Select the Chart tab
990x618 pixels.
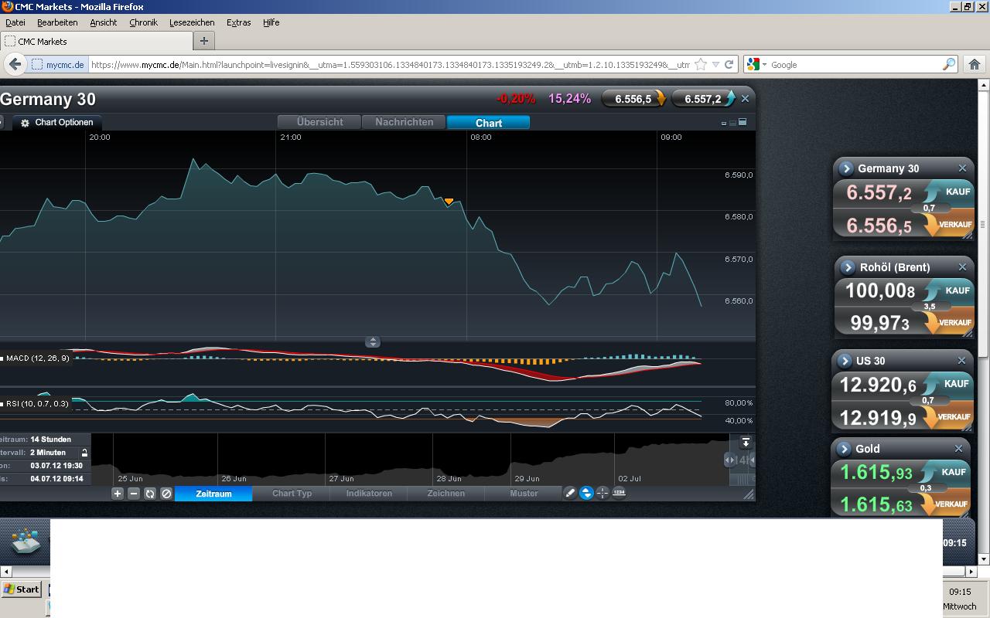tap(489, 123)
